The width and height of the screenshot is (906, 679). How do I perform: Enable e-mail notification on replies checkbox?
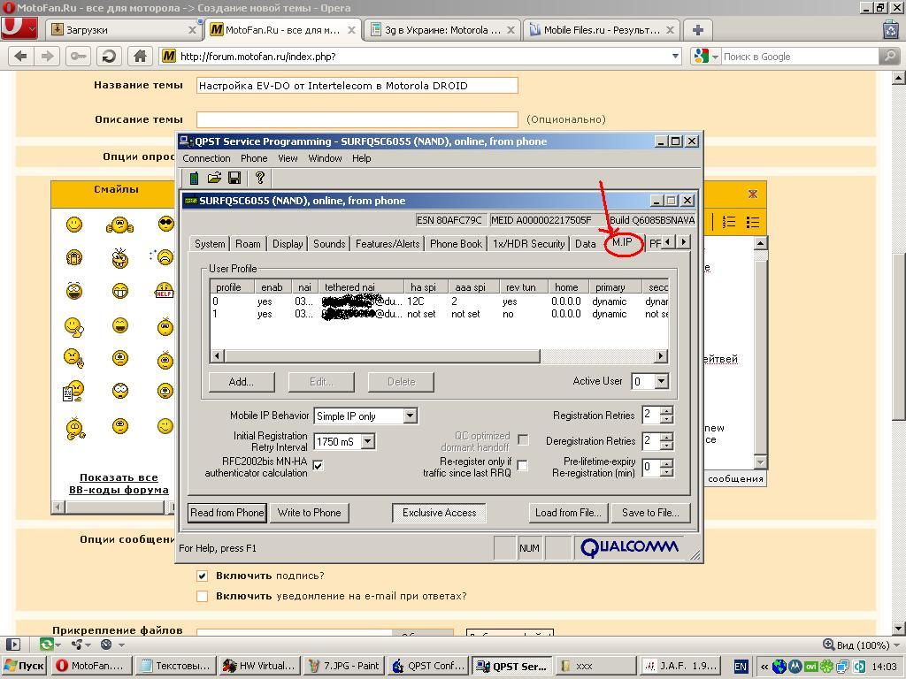(203, 596)
